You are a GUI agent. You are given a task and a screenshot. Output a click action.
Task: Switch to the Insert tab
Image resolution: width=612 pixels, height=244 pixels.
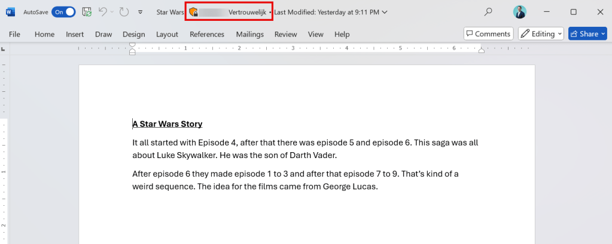coord(75,34)
